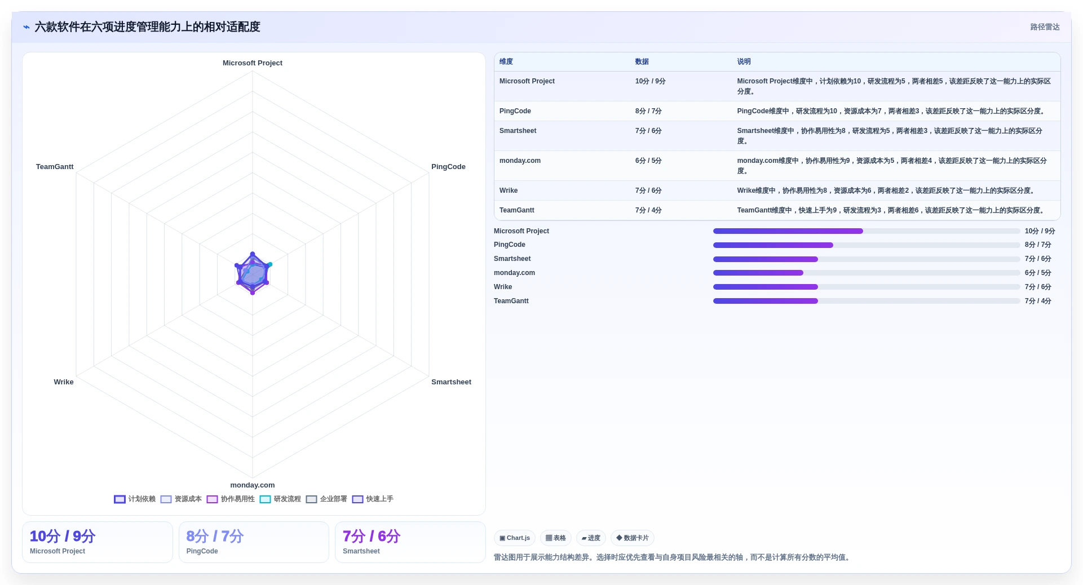Toggle 资源成本 legend swatch

click(166, 499)
